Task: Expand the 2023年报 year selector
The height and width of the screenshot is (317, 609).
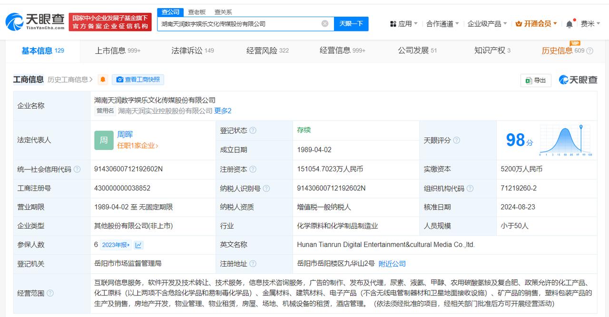Action: 116,245
